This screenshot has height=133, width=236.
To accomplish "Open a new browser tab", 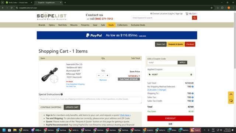I will [x=65, y=3].
